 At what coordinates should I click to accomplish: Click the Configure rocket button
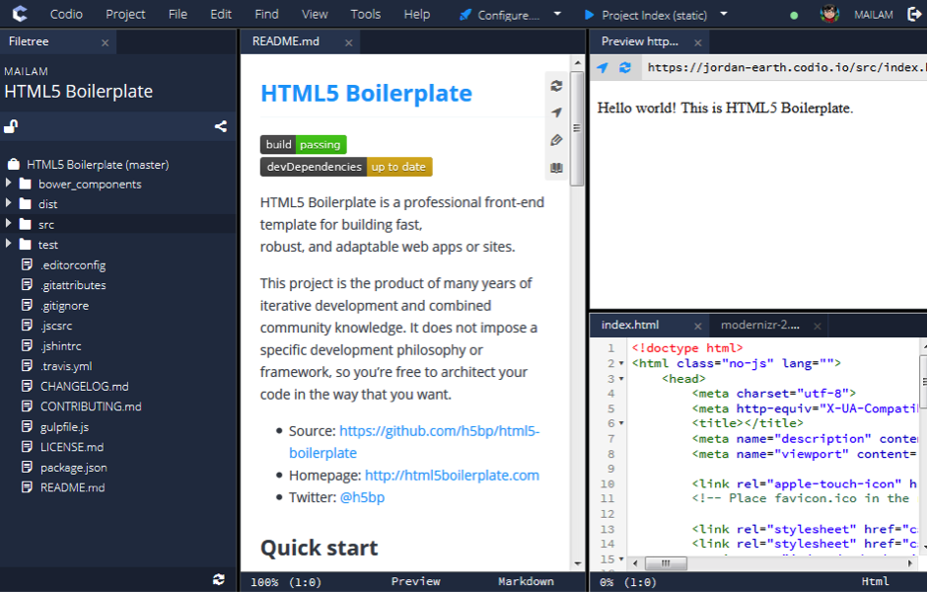click(x=500, y=15)
